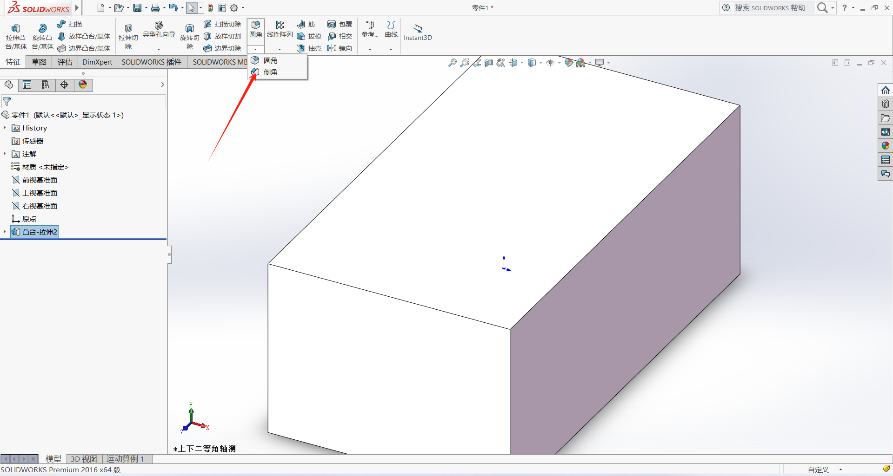
Task: Open the DisplayManager appearance tab in the panel
Action: click(83, 85)
